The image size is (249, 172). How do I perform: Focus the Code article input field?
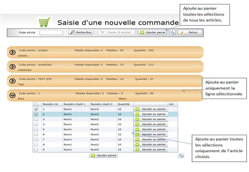coord(51,32)
